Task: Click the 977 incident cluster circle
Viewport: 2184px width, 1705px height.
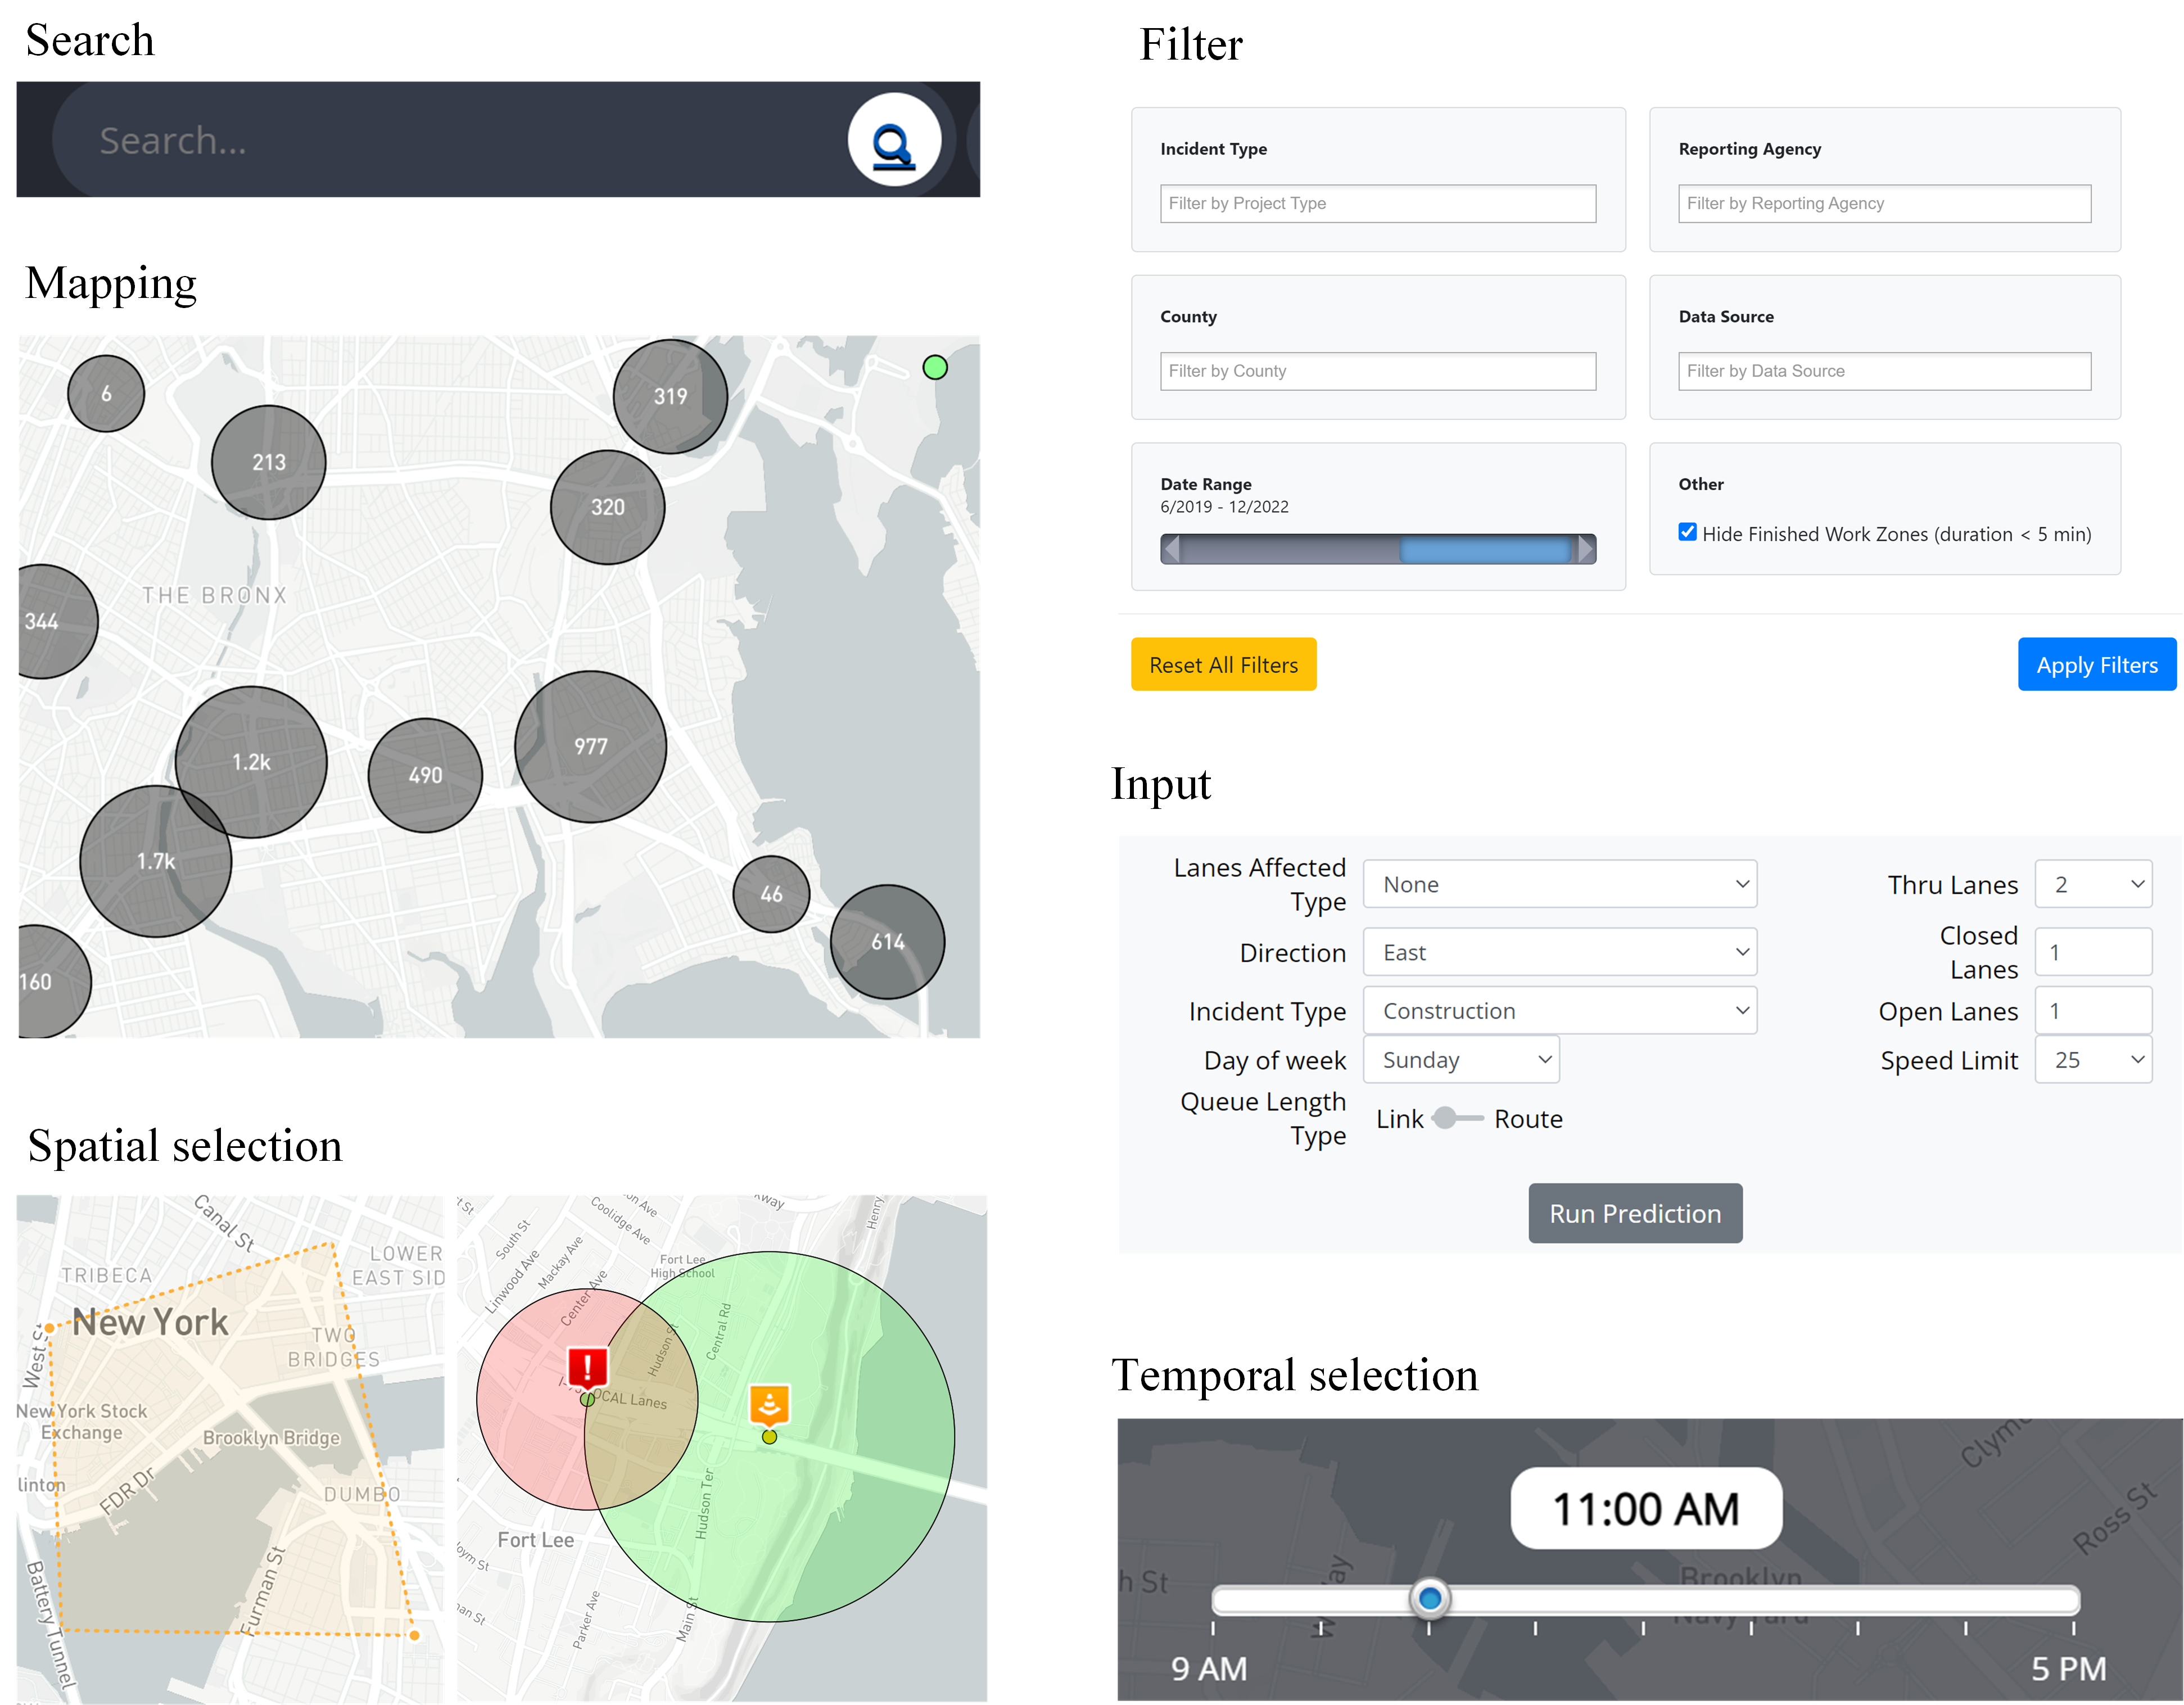Action: (x=590, y=747)
